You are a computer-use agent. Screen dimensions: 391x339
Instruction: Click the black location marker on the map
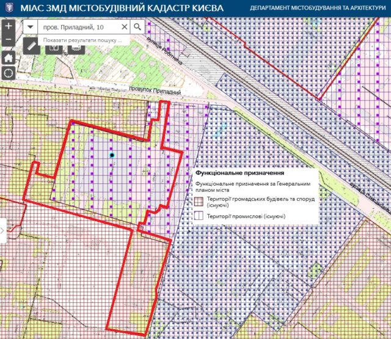[x=112, y=155]
